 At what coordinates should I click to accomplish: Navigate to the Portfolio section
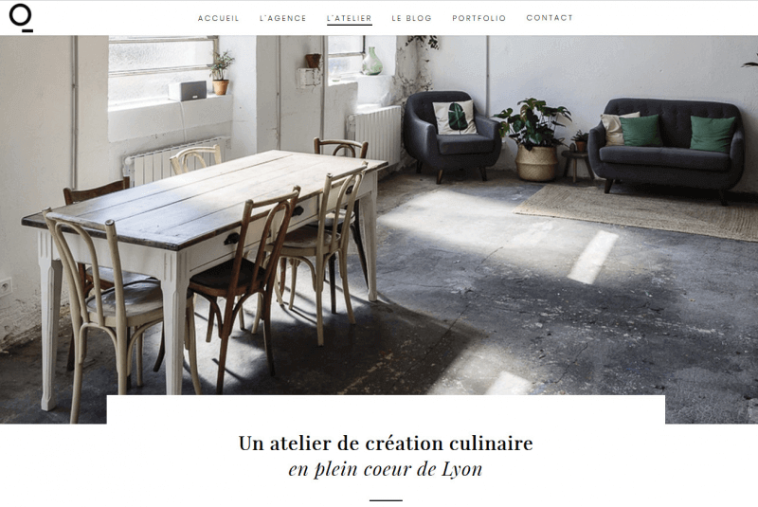[x=479, y=18]
